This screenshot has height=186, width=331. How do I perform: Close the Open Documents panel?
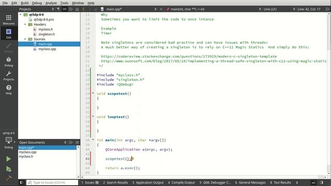[77, 143]
